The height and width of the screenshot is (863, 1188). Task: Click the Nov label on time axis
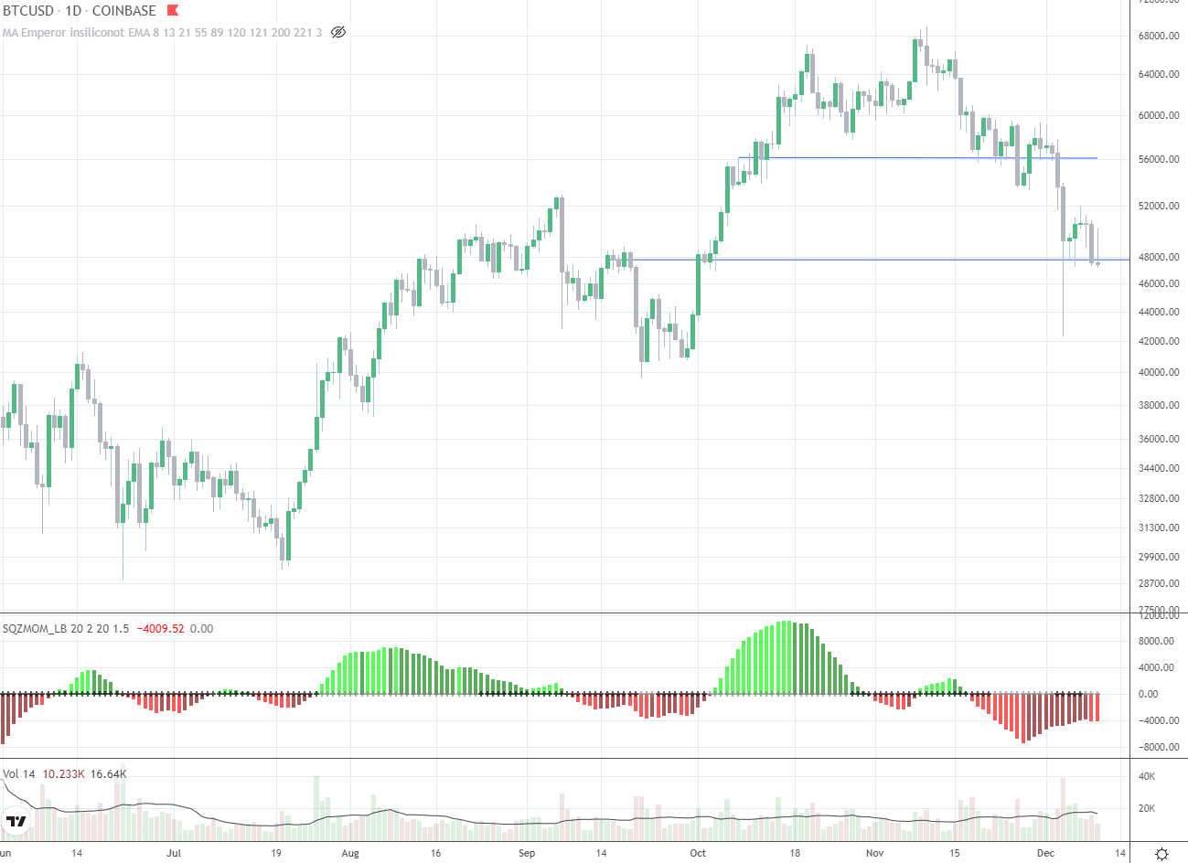pos(875,854)
